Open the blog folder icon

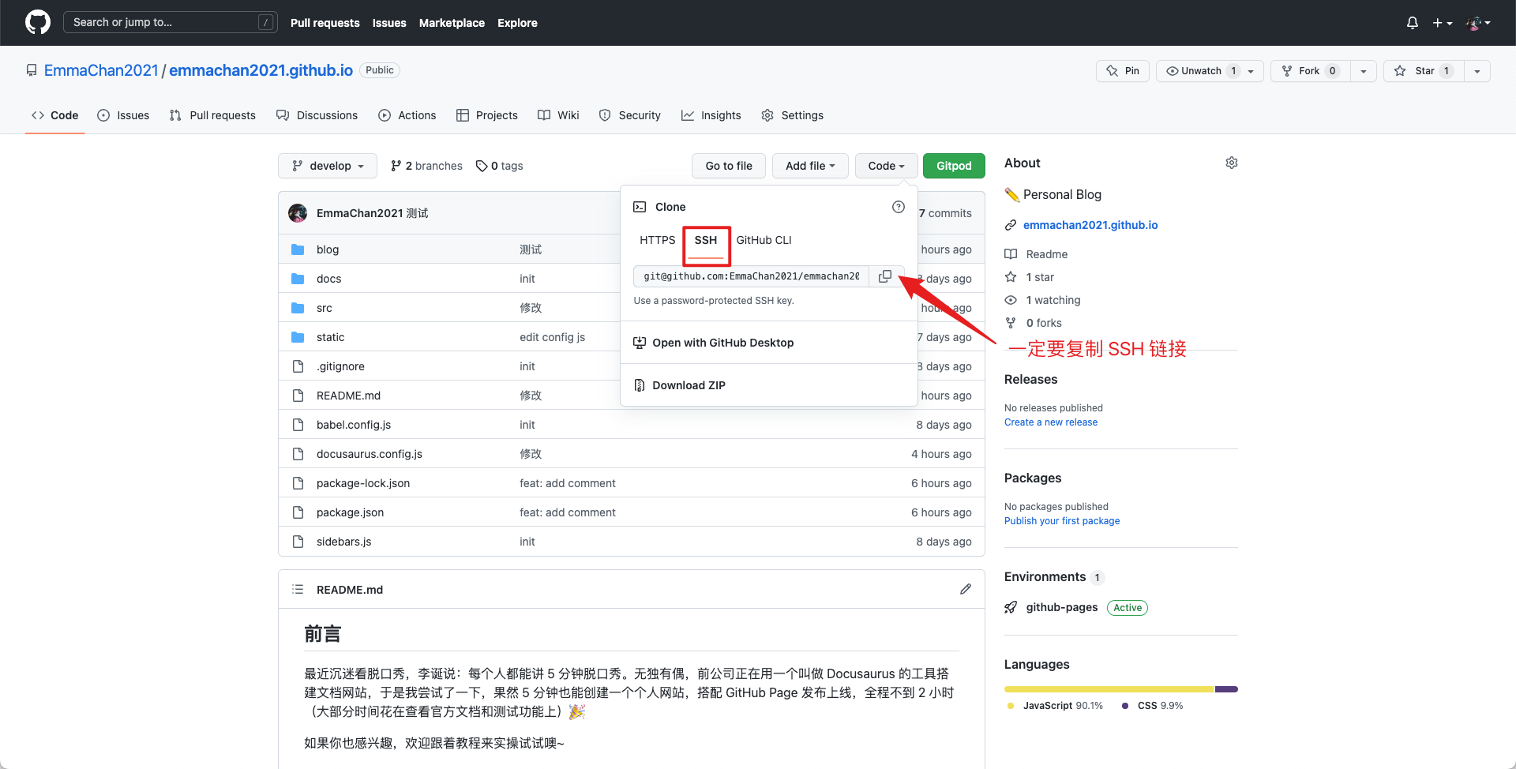(x=298, y=249)
